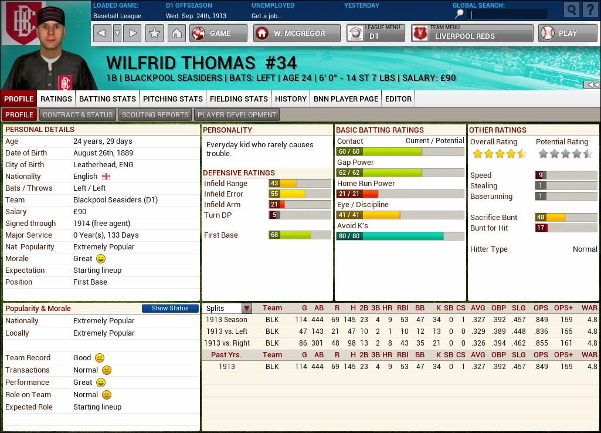Click the home icon in the toolbar
The width and height of the screenshot is (601, 433).
[x=177, y=33]
